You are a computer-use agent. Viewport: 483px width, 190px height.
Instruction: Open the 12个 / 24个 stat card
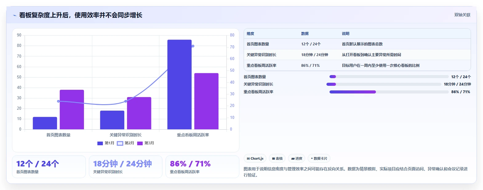click(49, 167)
